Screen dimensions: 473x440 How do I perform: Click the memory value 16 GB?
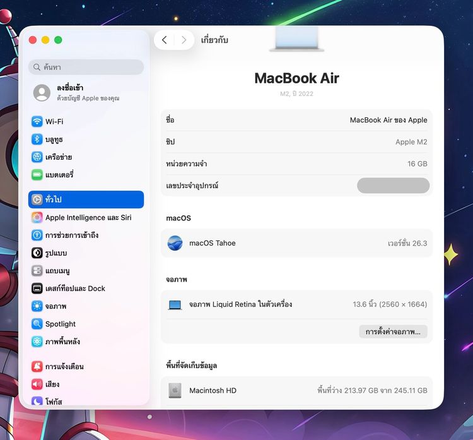click(x=418, y=164)
